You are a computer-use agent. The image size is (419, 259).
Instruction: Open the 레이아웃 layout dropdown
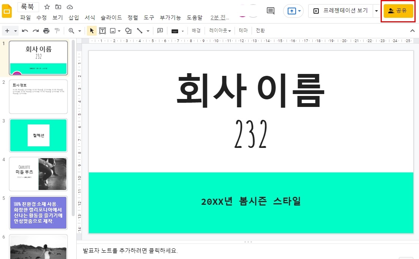pos(220,30)
